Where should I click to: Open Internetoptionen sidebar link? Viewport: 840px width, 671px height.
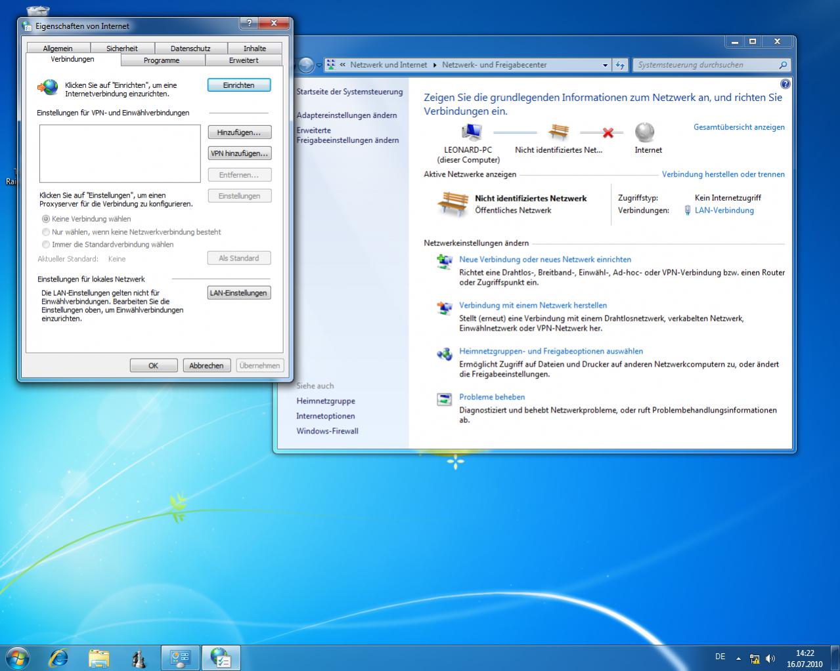tap(326, 417)
